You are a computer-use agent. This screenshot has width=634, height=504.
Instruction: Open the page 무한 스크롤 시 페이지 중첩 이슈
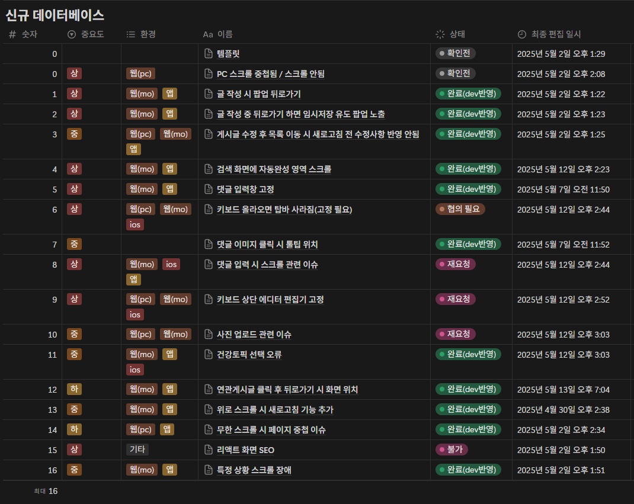[x=271, y=430]
